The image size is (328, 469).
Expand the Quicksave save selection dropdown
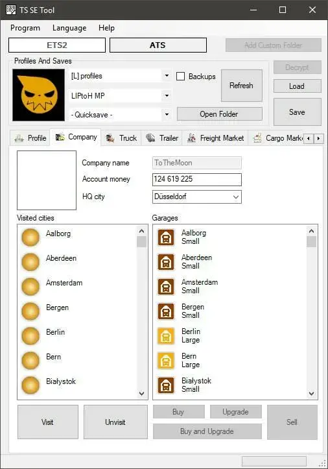click(x=167, y=115)
